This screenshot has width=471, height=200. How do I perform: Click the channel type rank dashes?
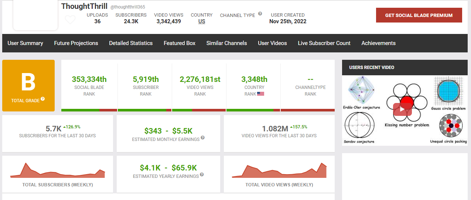310,79
